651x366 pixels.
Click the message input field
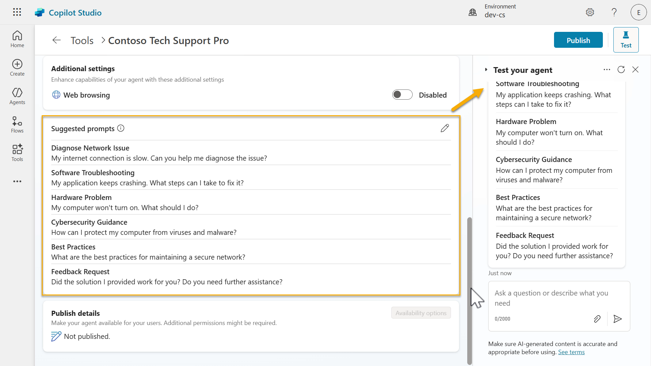(559, 298)
